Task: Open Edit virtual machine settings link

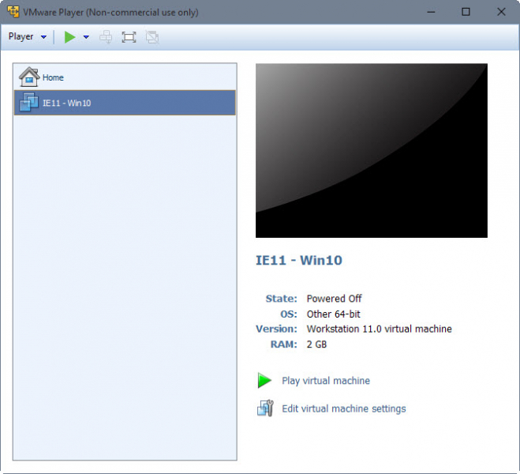Action: click(x=344, y=408)
